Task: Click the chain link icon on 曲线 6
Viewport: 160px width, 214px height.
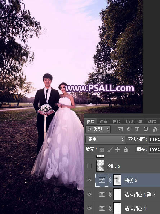Action: click(x=110, y=180)
